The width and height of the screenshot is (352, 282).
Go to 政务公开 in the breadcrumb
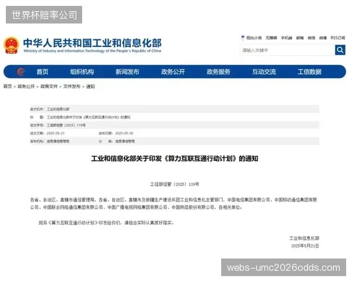click(x=26, y=86)
